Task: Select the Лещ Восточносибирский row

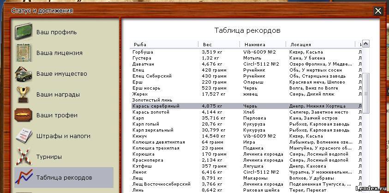Action: click(246, 184)
